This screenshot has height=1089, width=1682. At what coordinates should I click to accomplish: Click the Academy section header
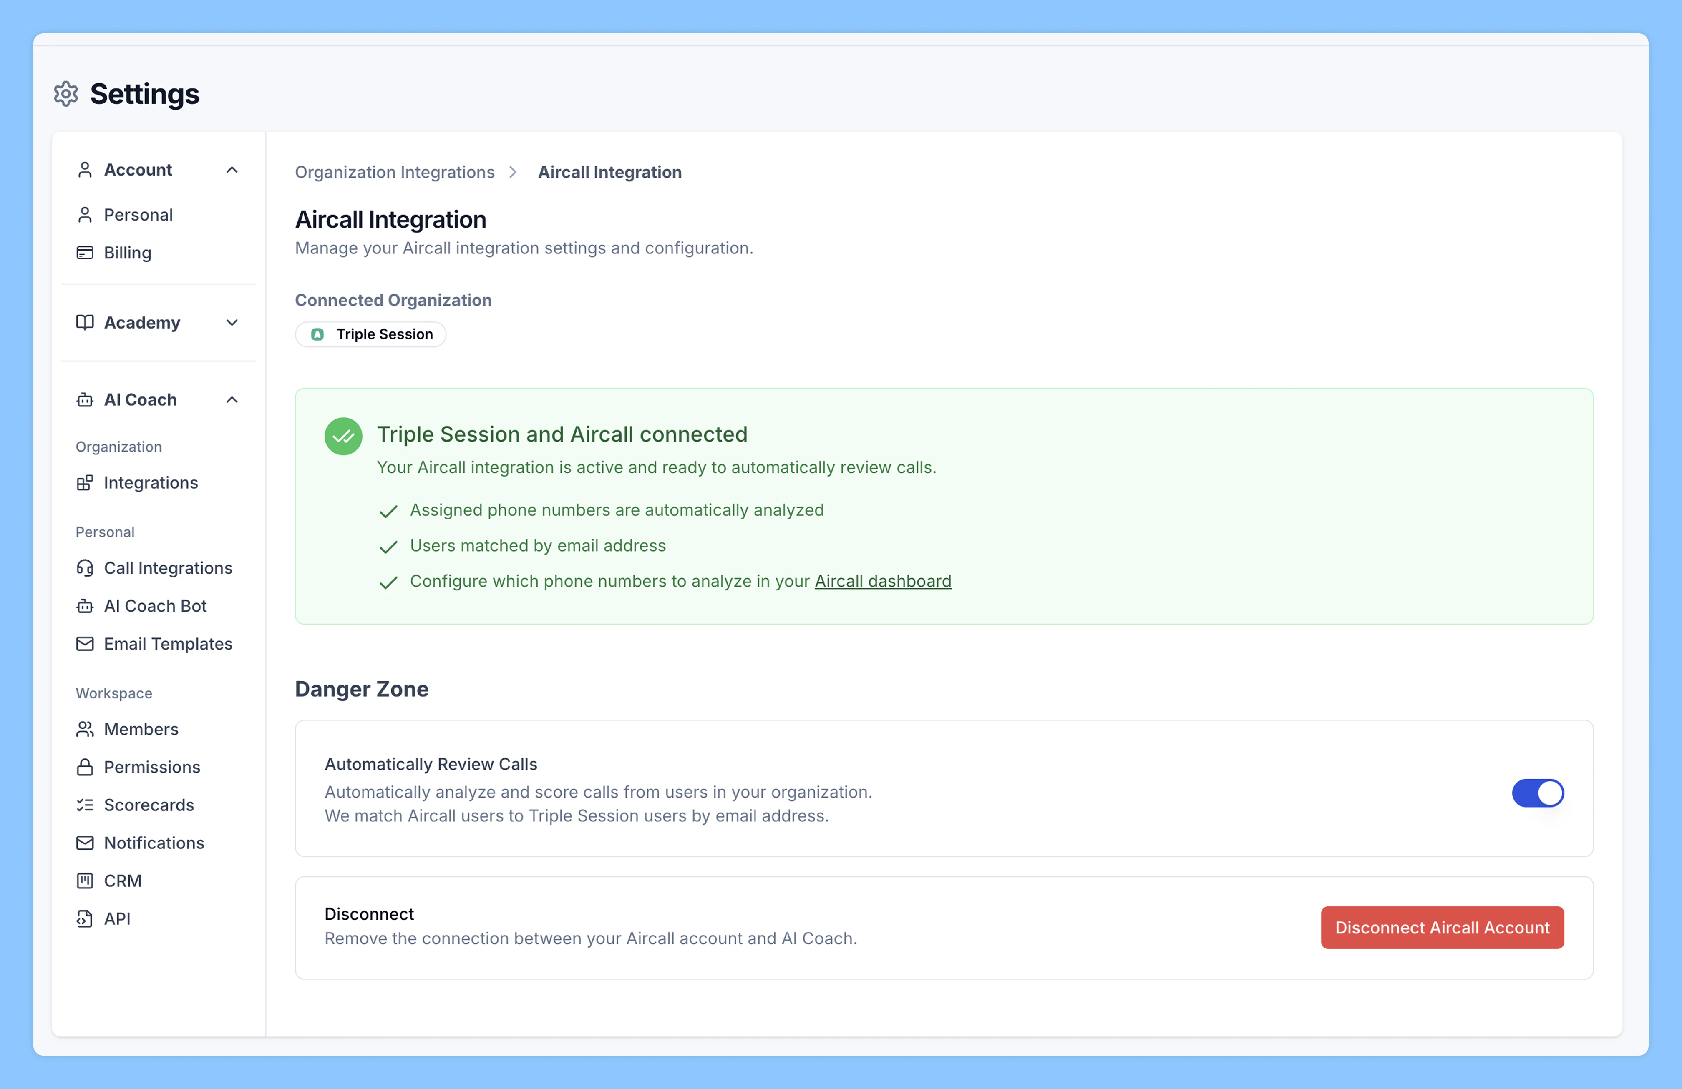(158, 323)
